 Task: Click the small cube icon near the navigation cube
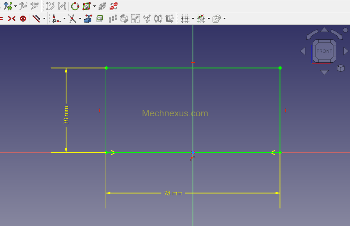[x=341, y=68]
